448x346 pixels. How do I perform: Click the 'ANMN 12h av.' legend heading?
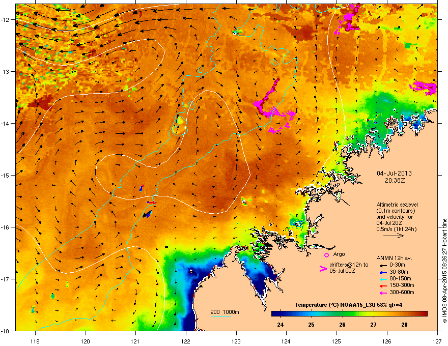[x=394, y=258]
